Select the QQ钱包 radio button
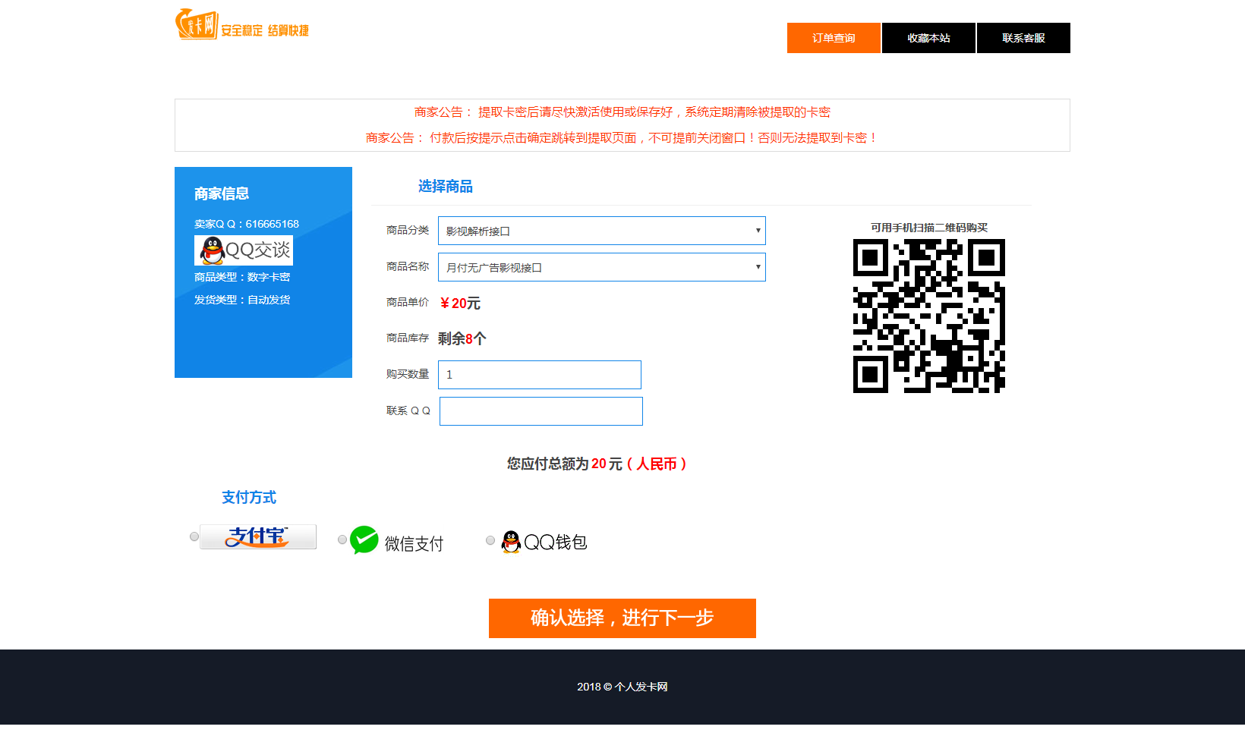Image resolution: width=1245 pixels, height=736 pixels. (490, 540)
